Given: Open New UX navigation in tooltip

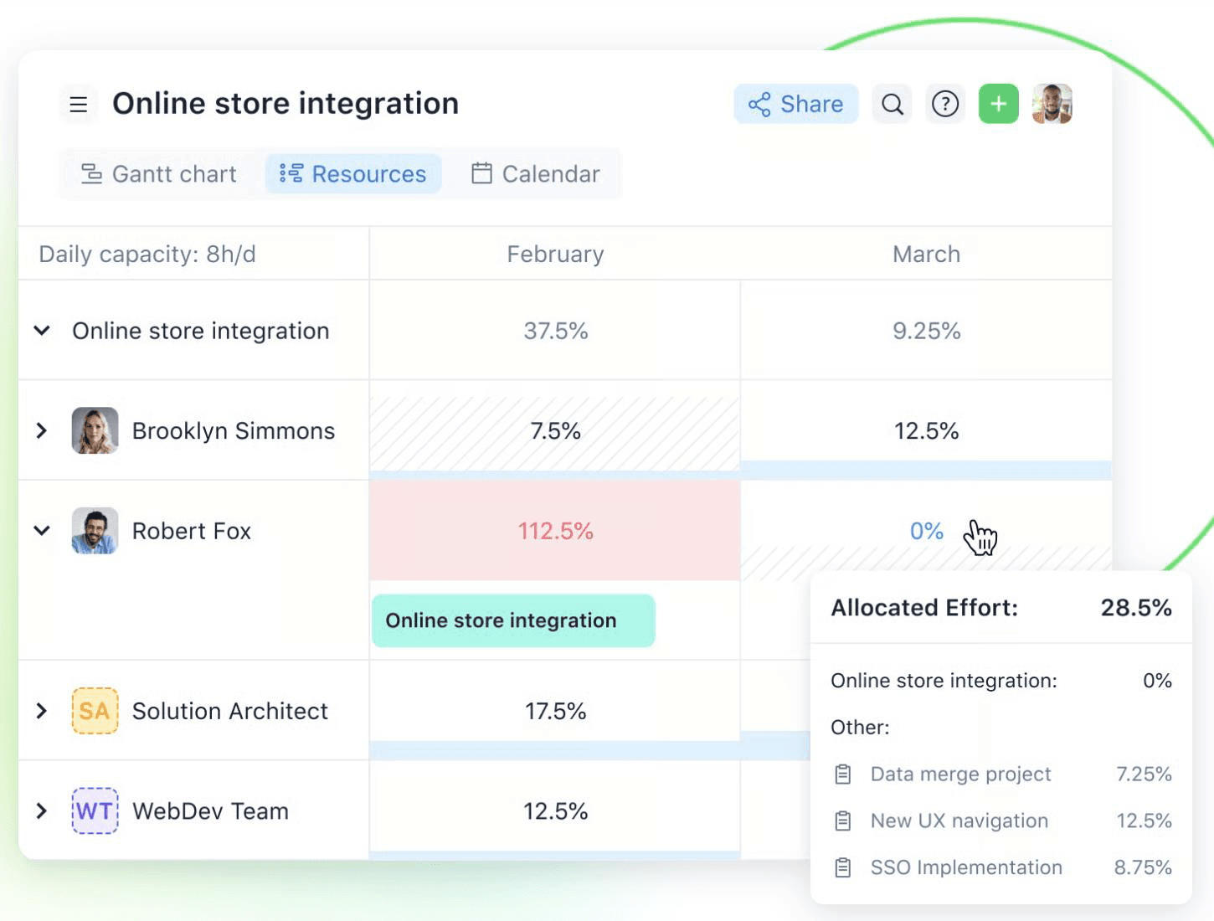Looking at the screenshot, I should (x=959, y=821).
